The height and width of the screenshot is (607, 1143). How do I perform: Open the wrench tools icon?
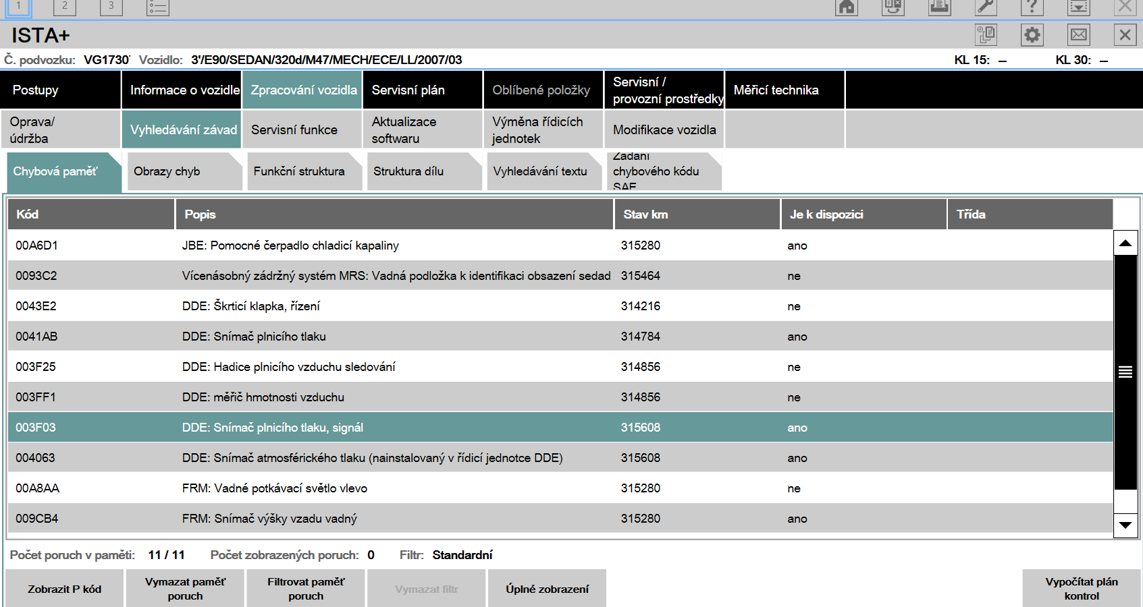pyautogui.click(x=986, y=7)
